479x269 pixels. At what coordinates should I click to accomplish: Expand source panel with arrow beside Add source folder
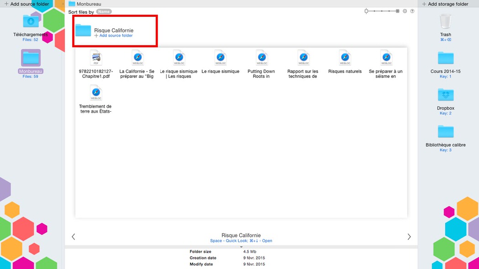tap(63, 4)
